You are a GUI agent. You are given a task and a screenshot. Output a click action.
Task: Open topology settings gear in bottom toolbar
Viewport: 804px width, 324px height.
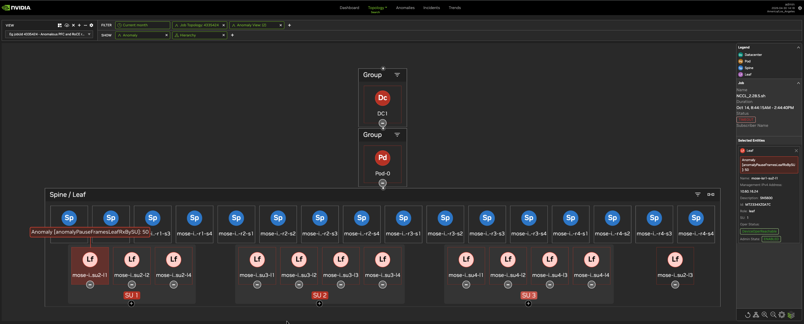(782, 315)
